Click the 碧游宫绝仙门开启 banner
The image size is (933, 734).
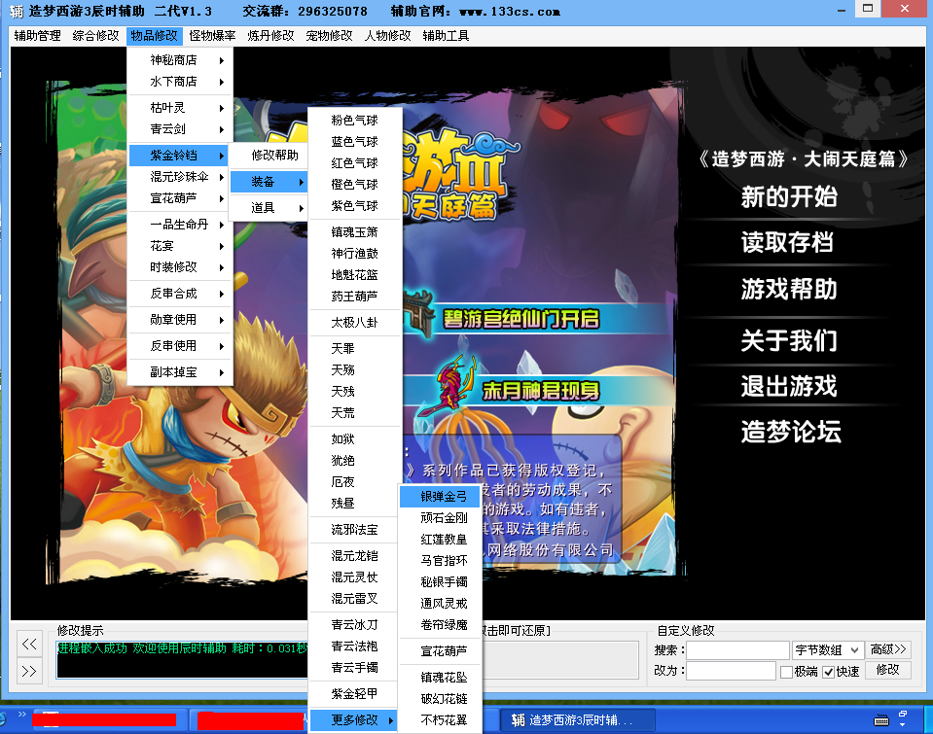coord(521,320)
